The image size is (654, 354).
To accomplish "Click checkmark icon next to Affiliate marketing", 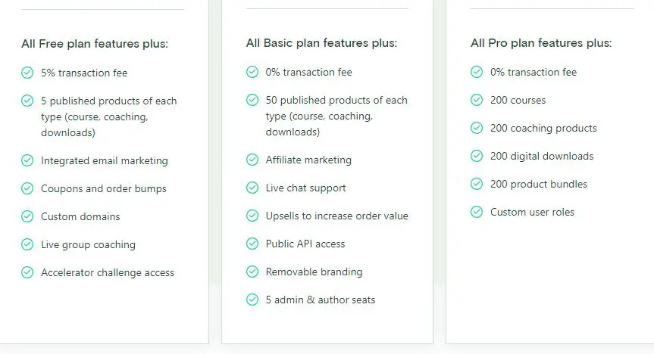I will click(252, 160).
